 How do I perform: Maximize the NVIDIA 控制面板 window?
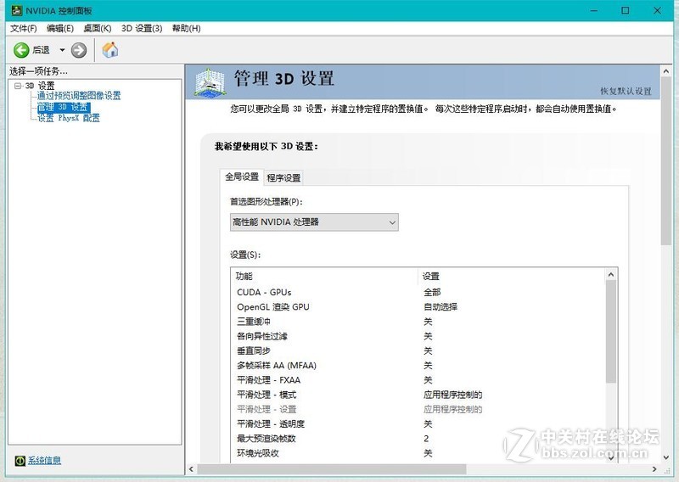point(626,10)
